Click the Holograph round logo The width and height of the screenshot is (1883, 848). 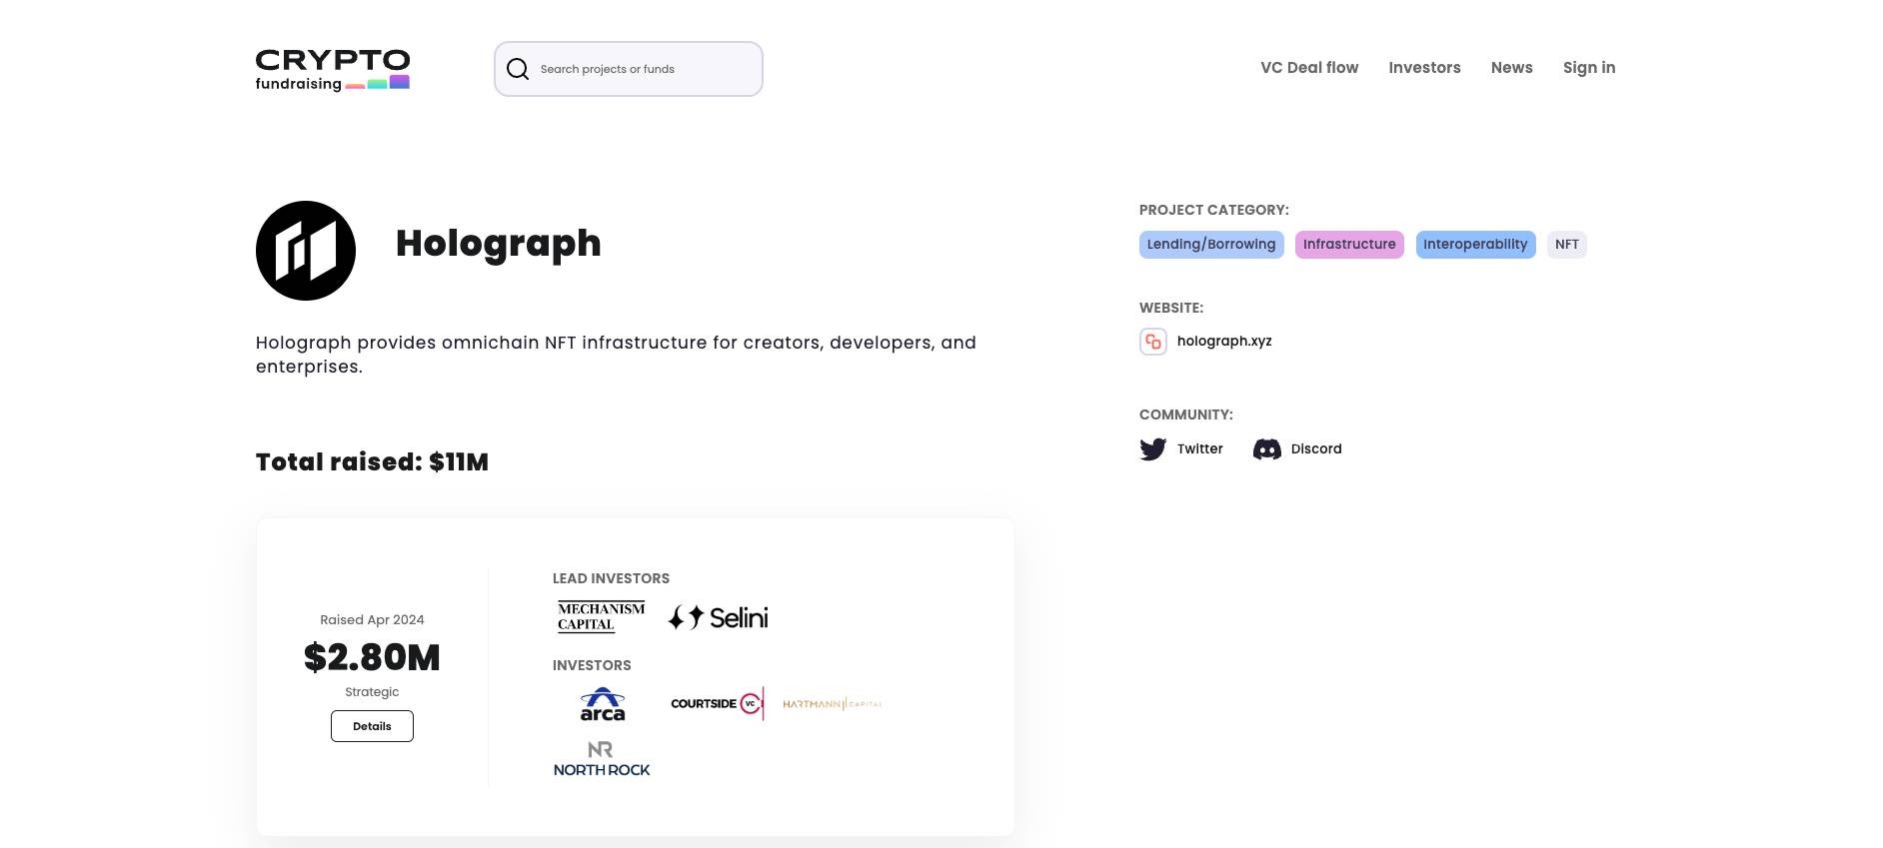coord(306,251)
